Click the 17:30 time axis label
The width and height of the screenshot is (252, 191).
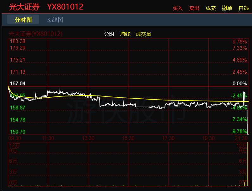[x=168, y=138]
